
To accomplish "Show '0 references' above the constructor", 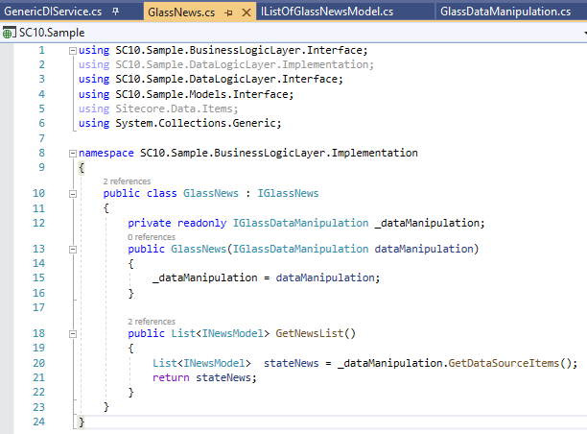I will (152, 237).
